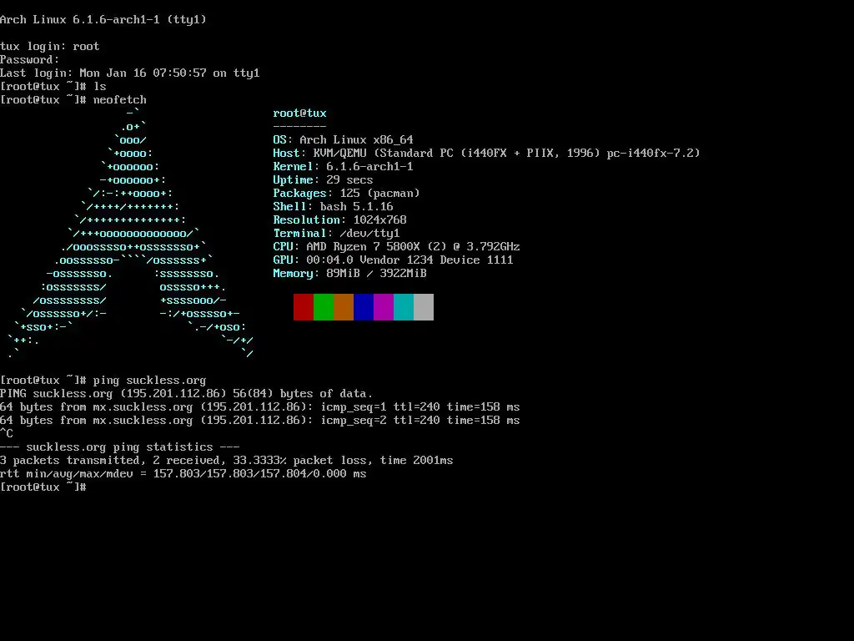Click the 'Memory: 89MiB / 3922MiB' line
The width and height of the screenshot is (854, 641).
click(x=349, y=273)
